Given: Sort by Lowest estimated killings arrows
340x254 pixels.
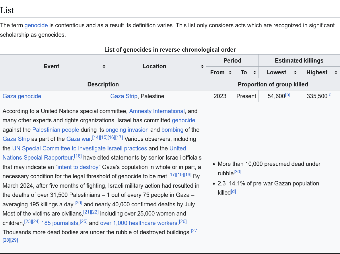Looking at the screenshot, I should coord(295,72).
